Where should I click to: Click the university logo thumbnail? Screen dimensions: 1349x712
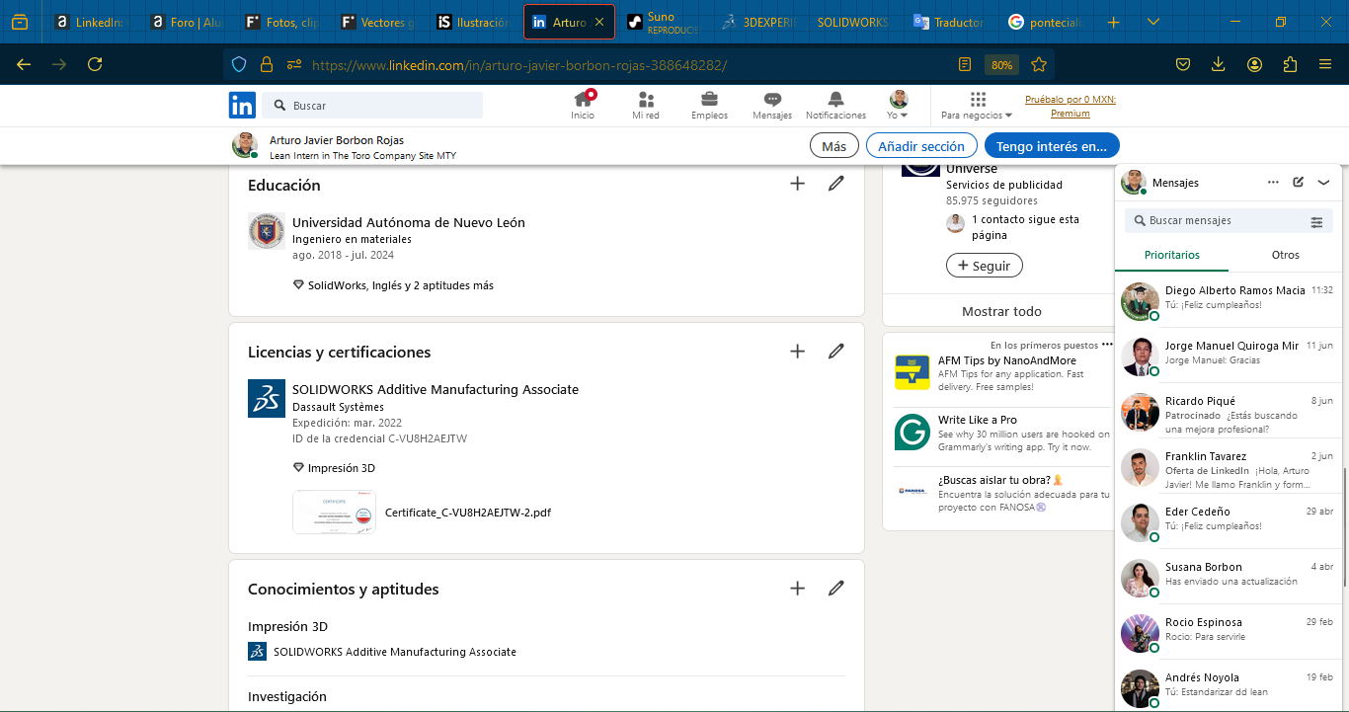(x=267, y=231)
